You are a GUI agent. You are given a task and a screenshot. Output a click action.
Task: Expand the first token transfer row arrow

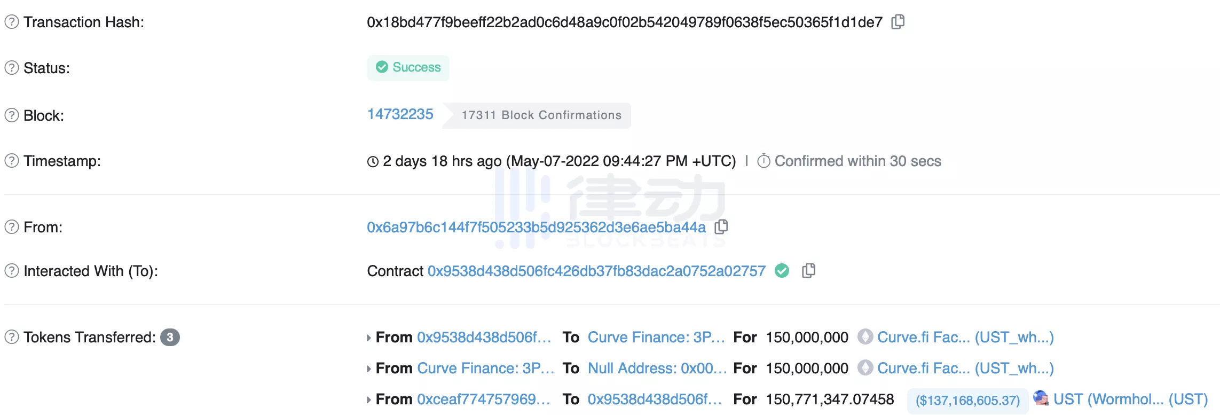click(x=369, y=338)
